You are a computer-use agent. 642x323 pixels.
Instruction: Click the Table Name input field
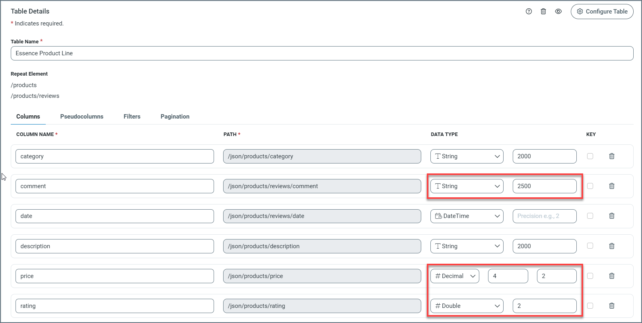(x=322, y=53)
